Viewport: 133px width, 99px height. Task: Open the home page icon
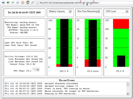click(28, 2)
